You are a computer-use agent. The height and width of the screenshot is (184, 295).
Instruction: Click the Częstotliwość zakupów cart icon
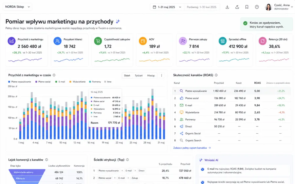(x=98, y=41)
